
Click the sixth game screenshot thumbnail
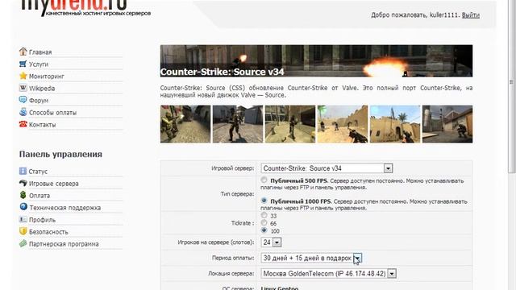(x=447, y=124)
